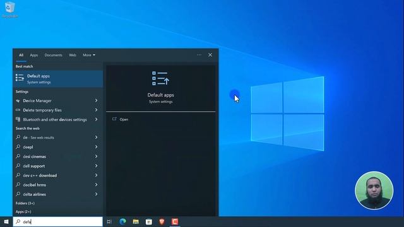The height and width of the screenshot is (227, 404).
Task: Expand the deepl suggestion arrow
Action: [x=97, y=147]
